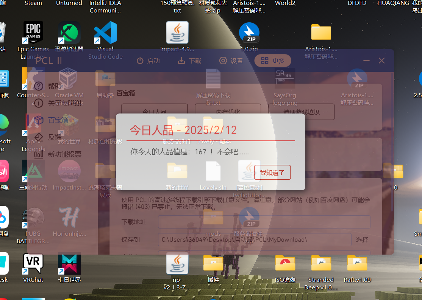422x300 pixels.
Task: Open the VRChat desktop shortcut
Action: [33, 268]
